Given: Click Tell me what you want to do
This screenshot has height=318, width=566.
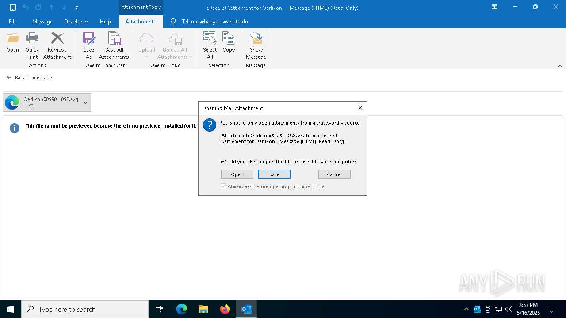Looking at the screenshot, I should point(209,21).
